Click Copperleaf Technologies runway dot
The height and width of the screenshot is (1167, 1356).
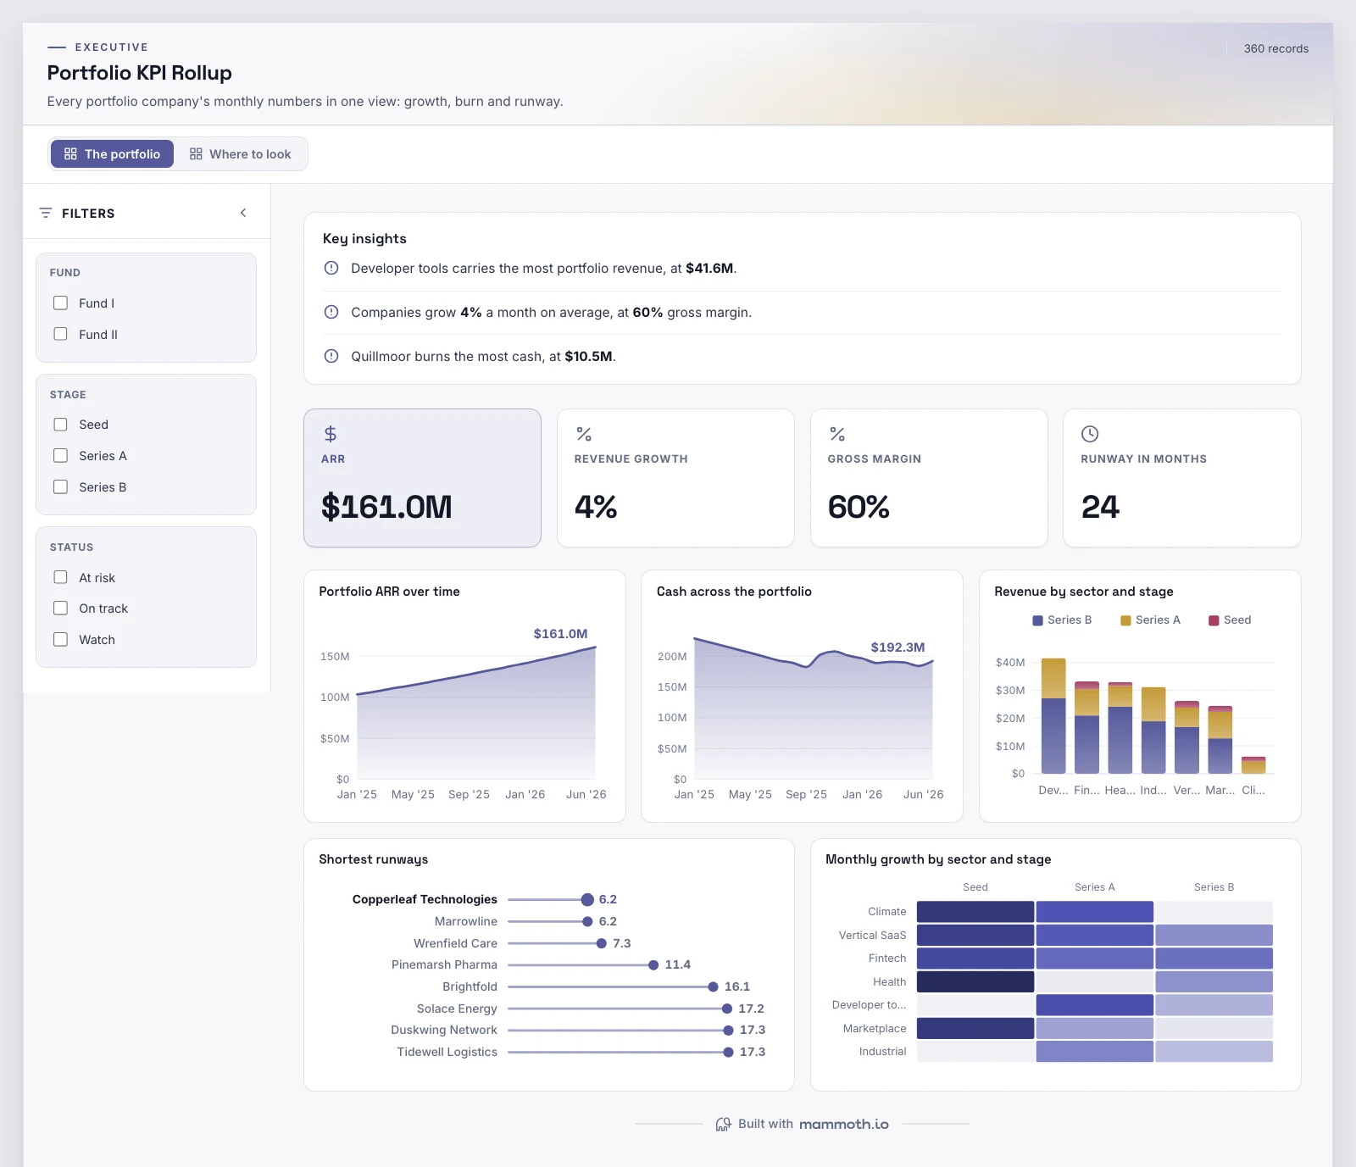[587, 899]
